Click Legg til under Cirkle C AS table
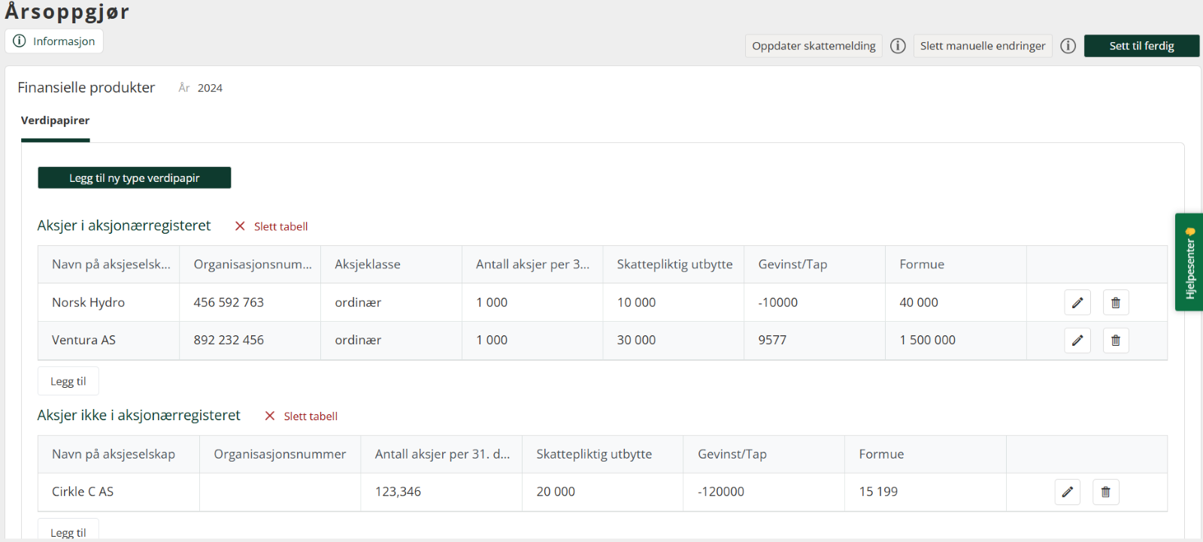This screenshot has height=542, width=1203. 68,530
